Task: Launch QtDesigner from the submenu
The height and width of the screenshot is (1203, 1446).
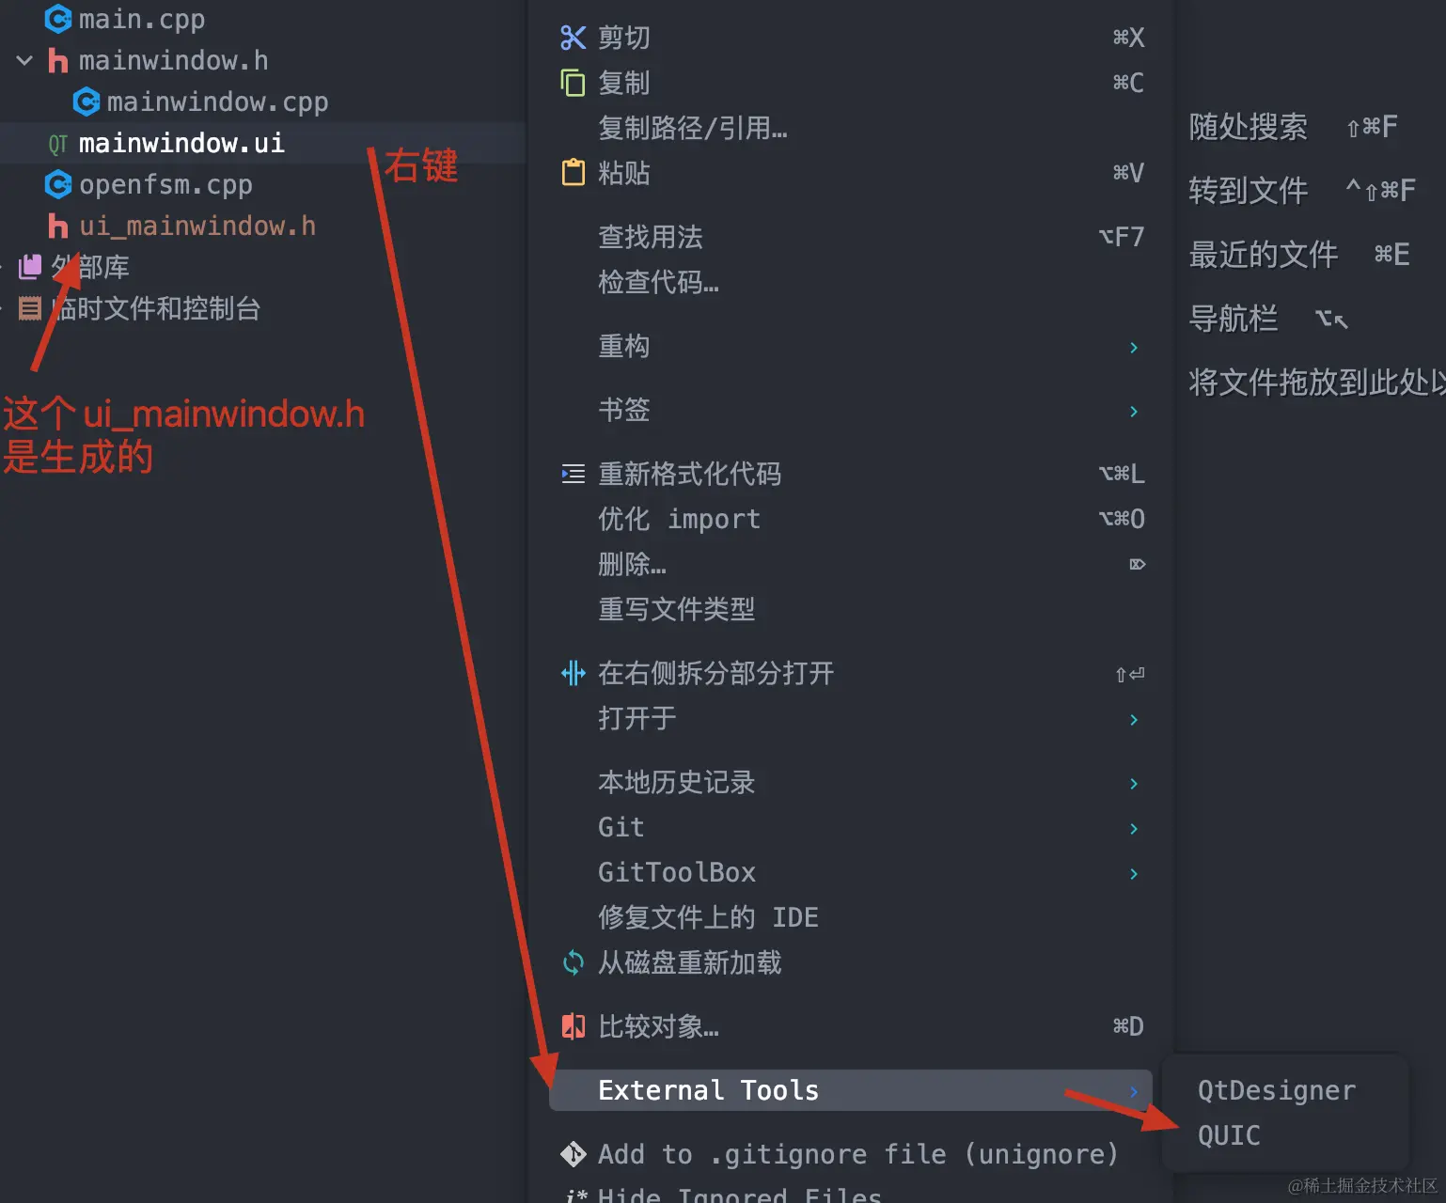Action: [x=1276, y=1090]
